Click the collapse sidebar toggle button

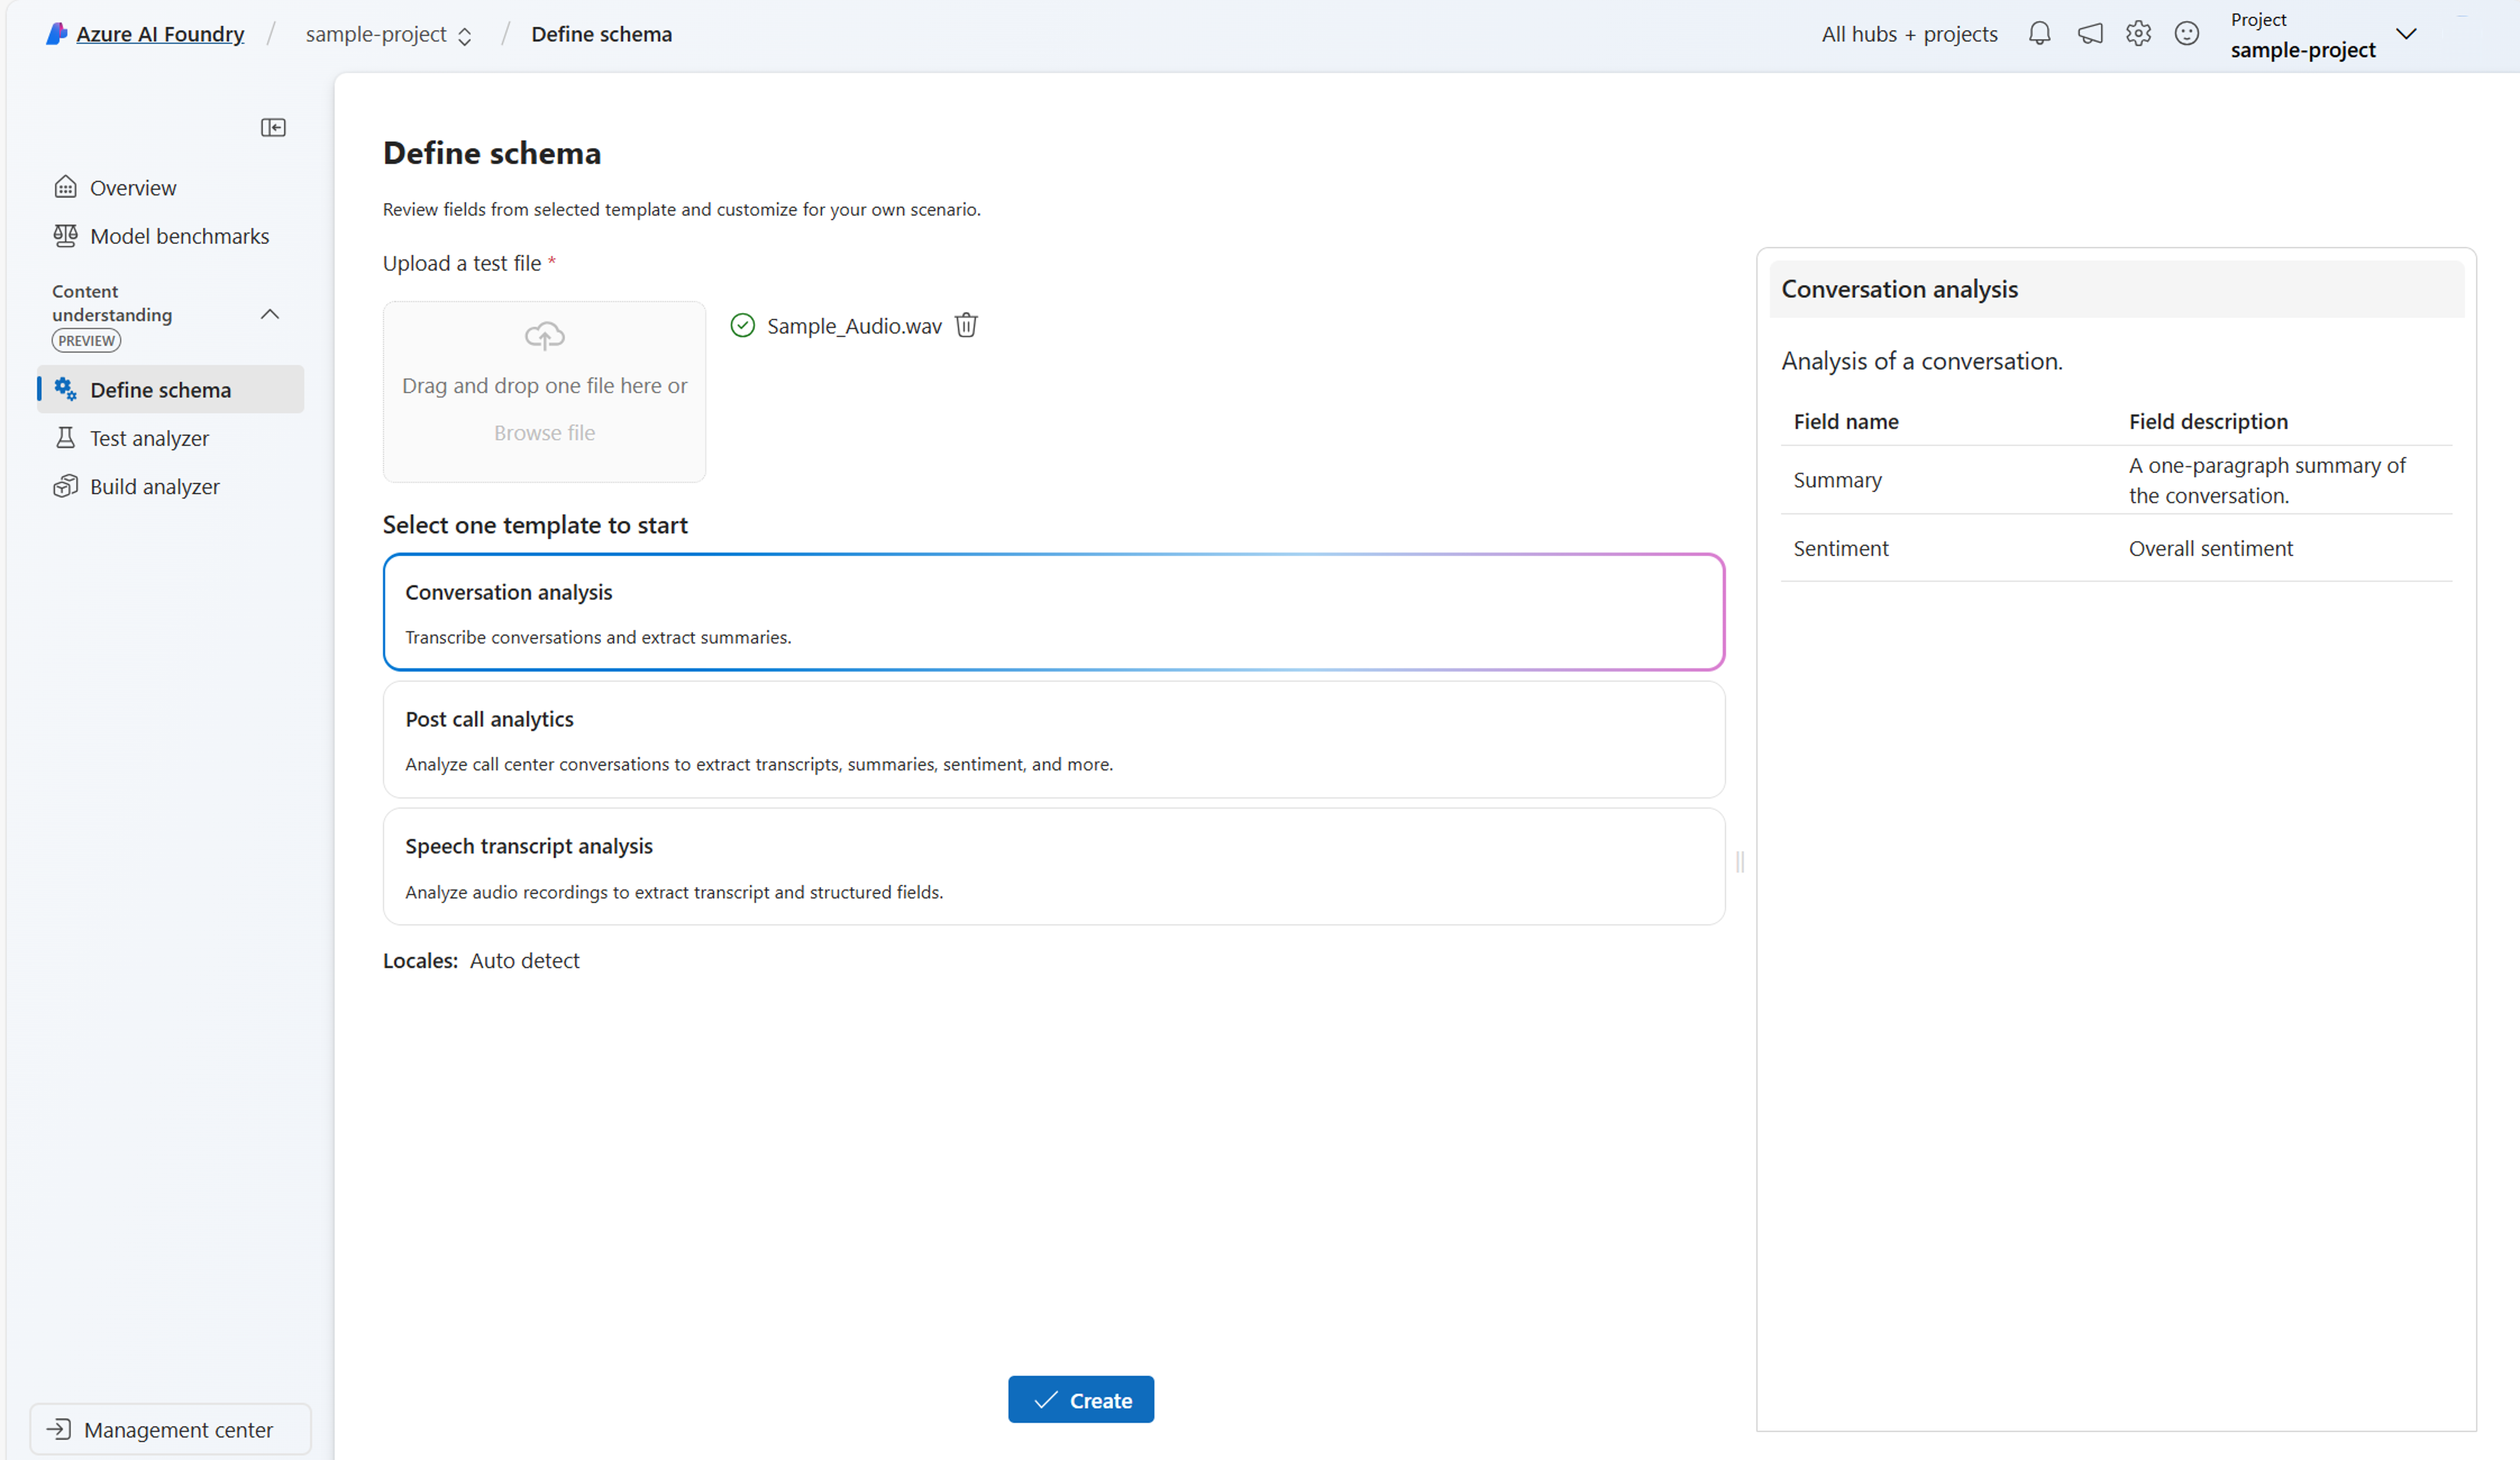click(273, 127)
